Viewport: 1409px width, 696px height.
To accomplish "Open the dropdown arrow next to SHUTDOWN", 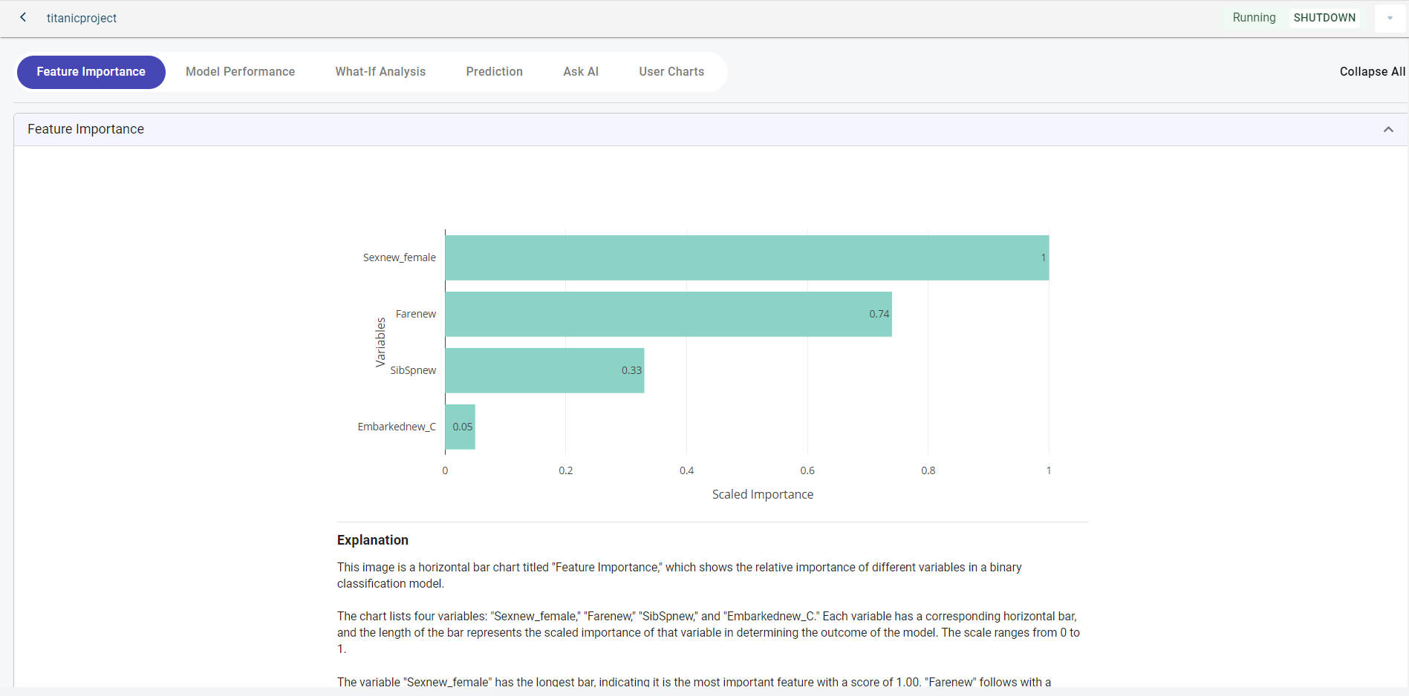I will [1389, 18].
